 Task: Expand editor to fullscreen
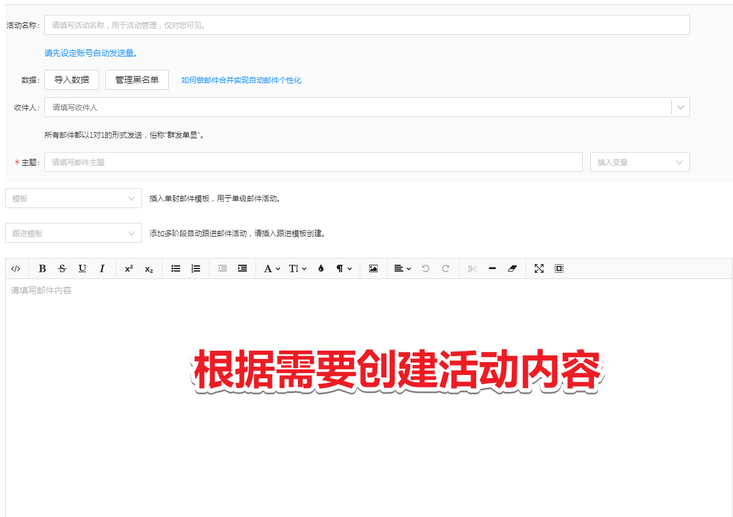pyautogui.click(x=539, y=268)
